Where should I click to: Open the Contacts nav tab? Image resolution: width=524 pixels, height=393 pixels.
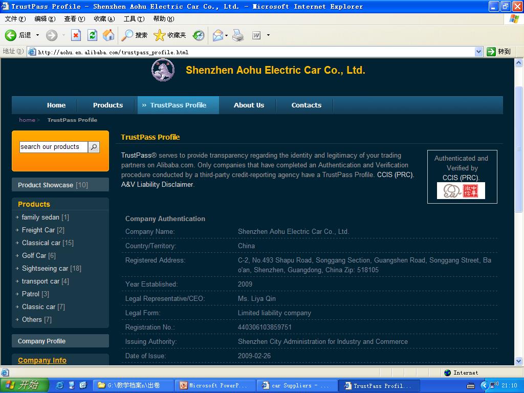(x=307, y=105)
